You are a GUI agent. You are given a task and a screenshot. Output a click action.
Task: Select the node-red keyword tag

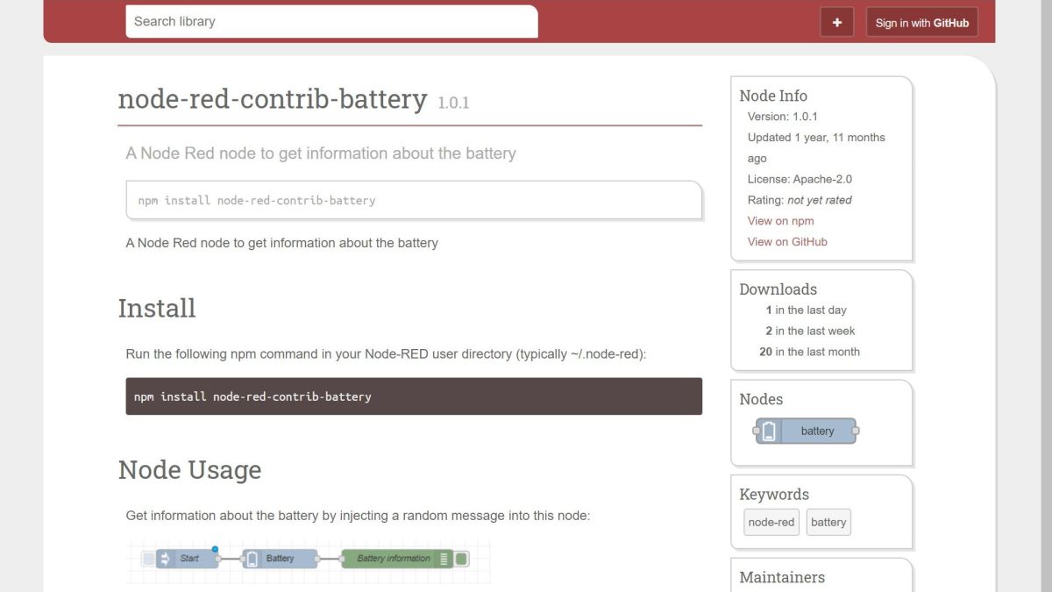pos(771,522)
